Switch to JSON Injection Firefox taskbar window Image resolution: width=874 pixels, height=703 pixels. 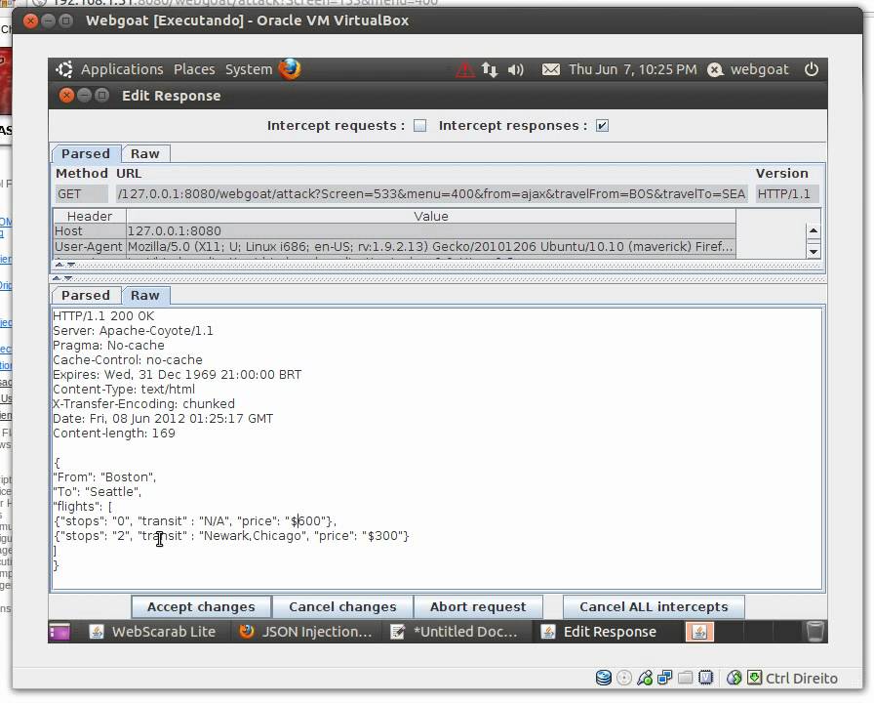point(306,632)
